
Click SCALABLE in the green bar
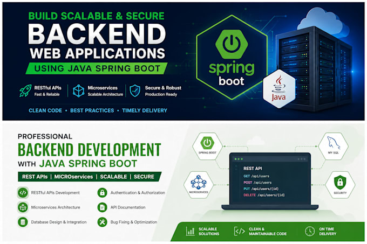(113, 177)
